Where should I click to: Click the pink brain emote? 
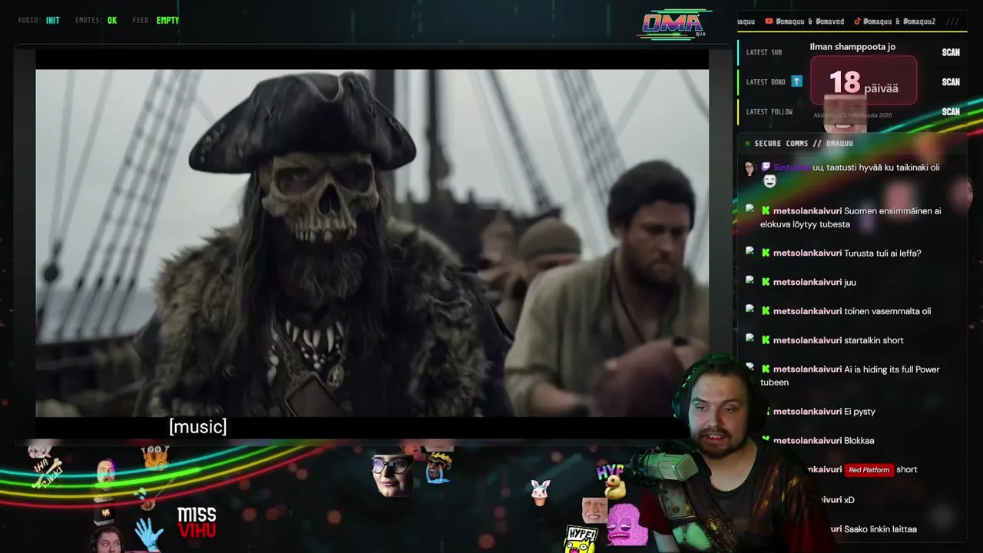(x=628, y=525)
